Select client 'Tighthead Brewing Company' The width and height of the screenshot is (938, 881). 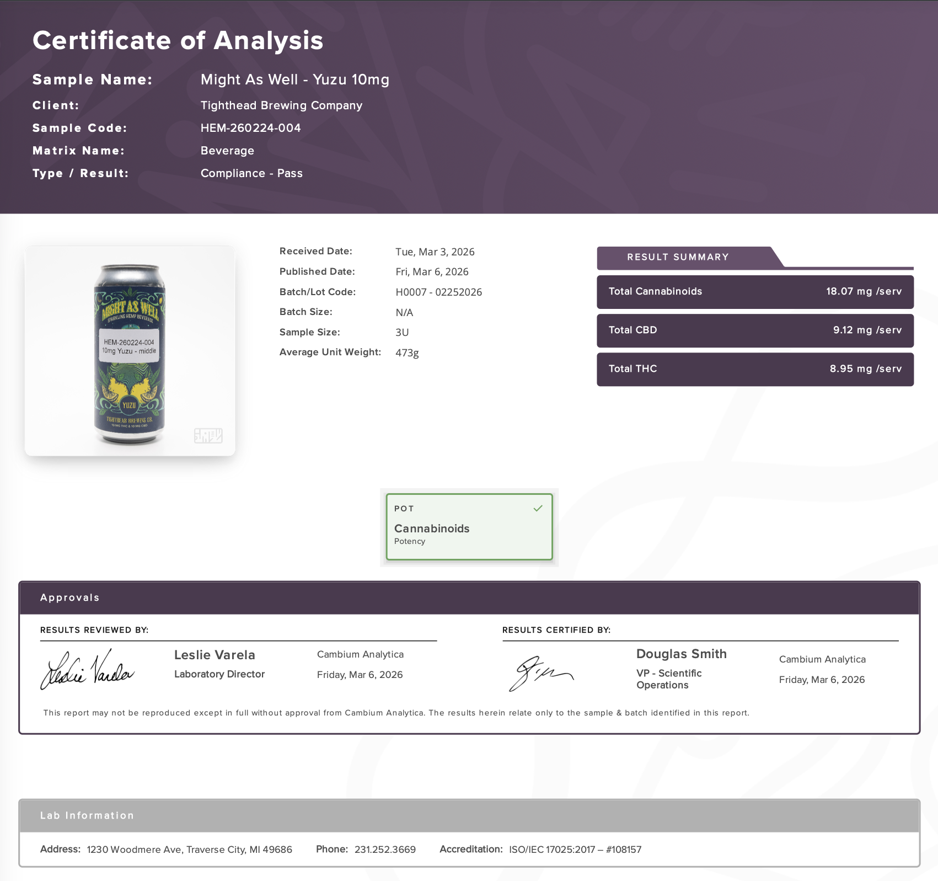[281, 105]
